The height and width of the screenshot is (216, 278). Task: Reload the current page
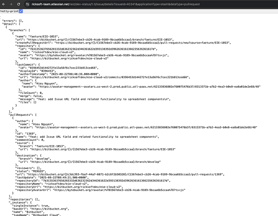19,4
